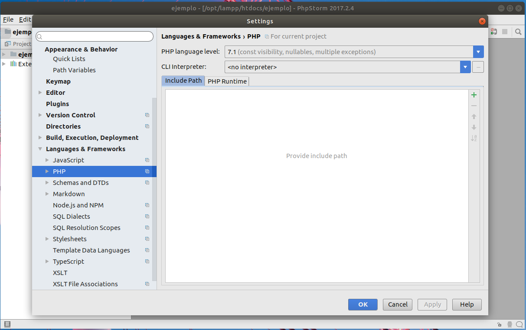Image resolution: width=526 pixels, height=330 pixels.
Task: Browse for interpreter with the ellipsis button
Action: point(478,67)
